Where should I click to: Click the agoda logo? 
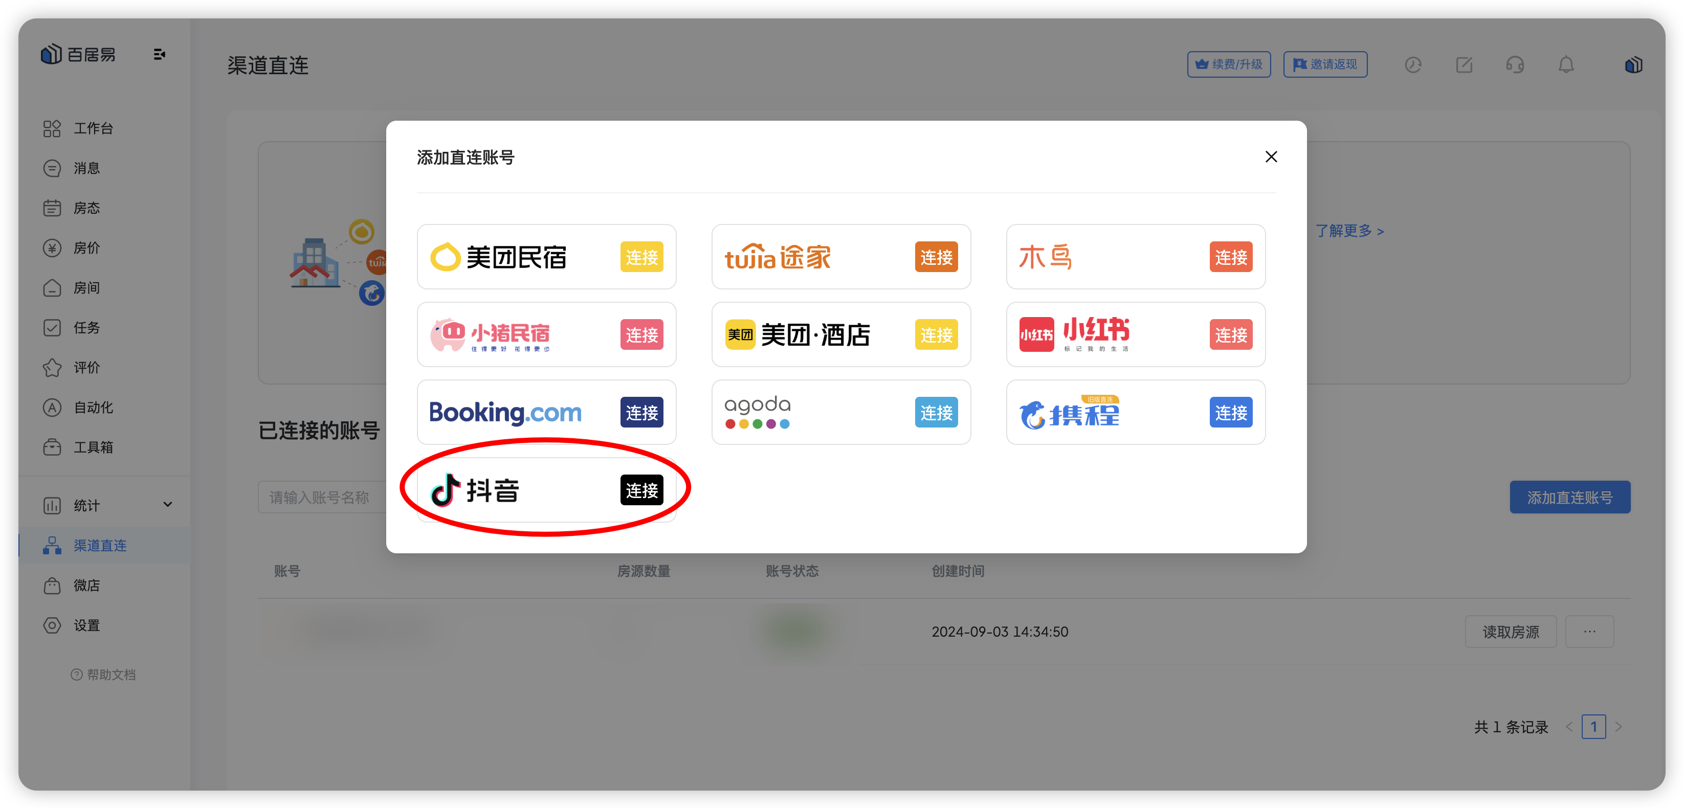pos(758,412)
